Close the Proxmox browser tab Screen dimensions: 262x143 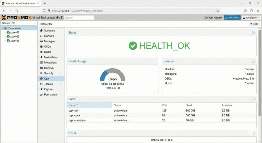click(38, 3)
